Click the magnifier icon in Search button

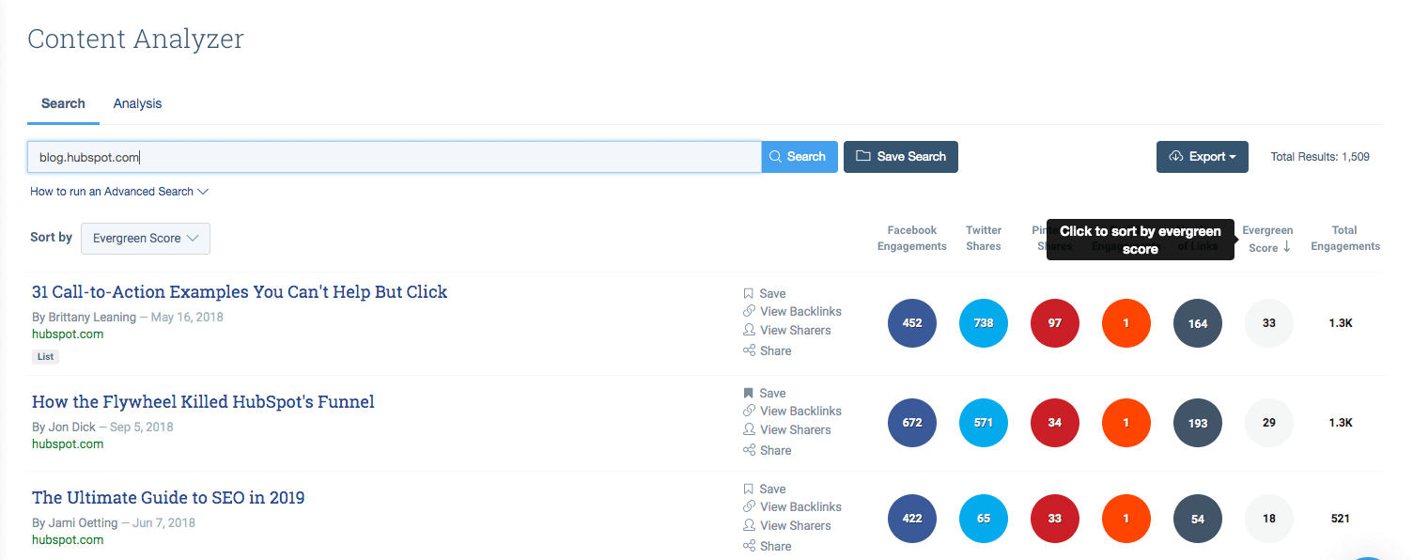(x=775, y=157)
